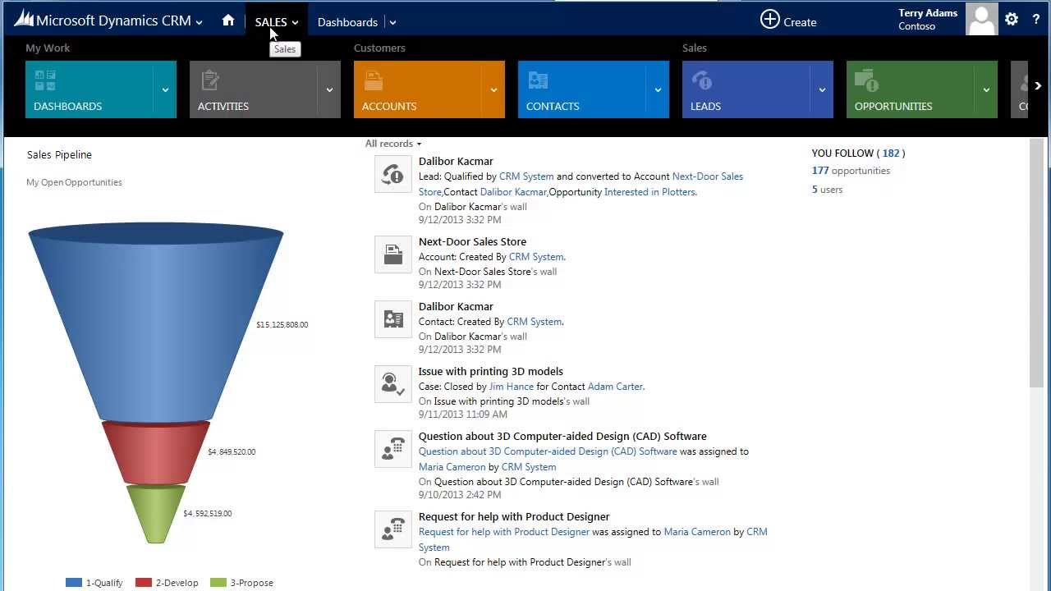1051x591 pixels.
Task: Click the Sales Pipeline chart title
Action: (x=59, y=155)
